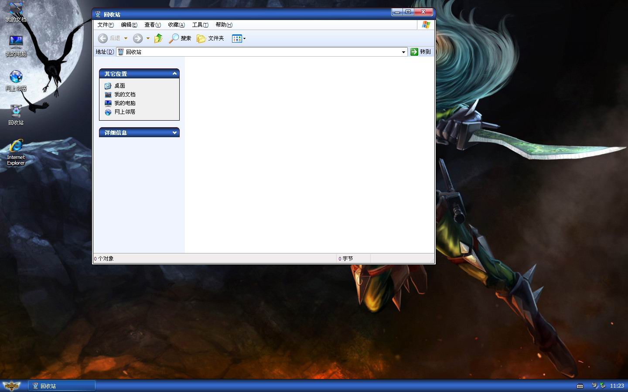This screenshot has height=392, width=628.
Task: Click the 转到 (Go) button
Action: 420,52
